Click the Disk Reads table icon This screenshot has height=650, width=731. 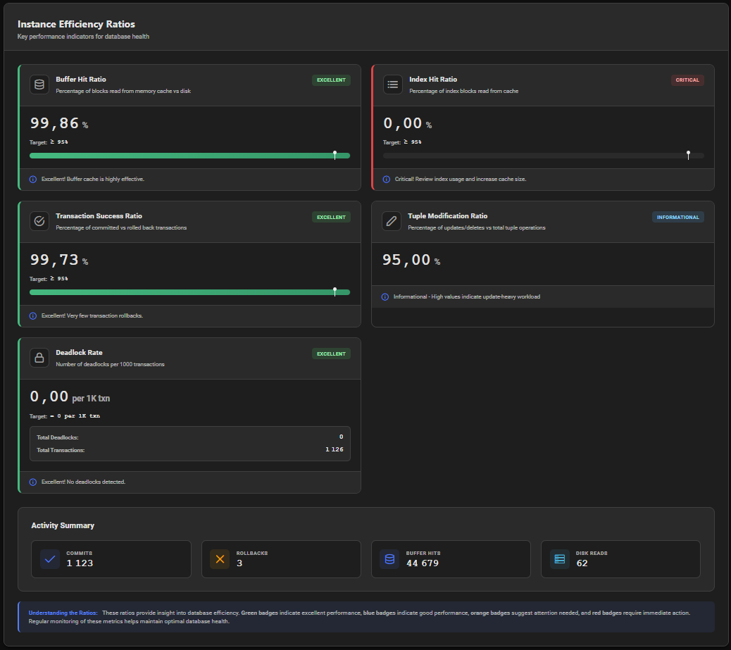click(x=559, y=559)
